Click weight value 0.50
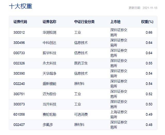 coord(149,104)
